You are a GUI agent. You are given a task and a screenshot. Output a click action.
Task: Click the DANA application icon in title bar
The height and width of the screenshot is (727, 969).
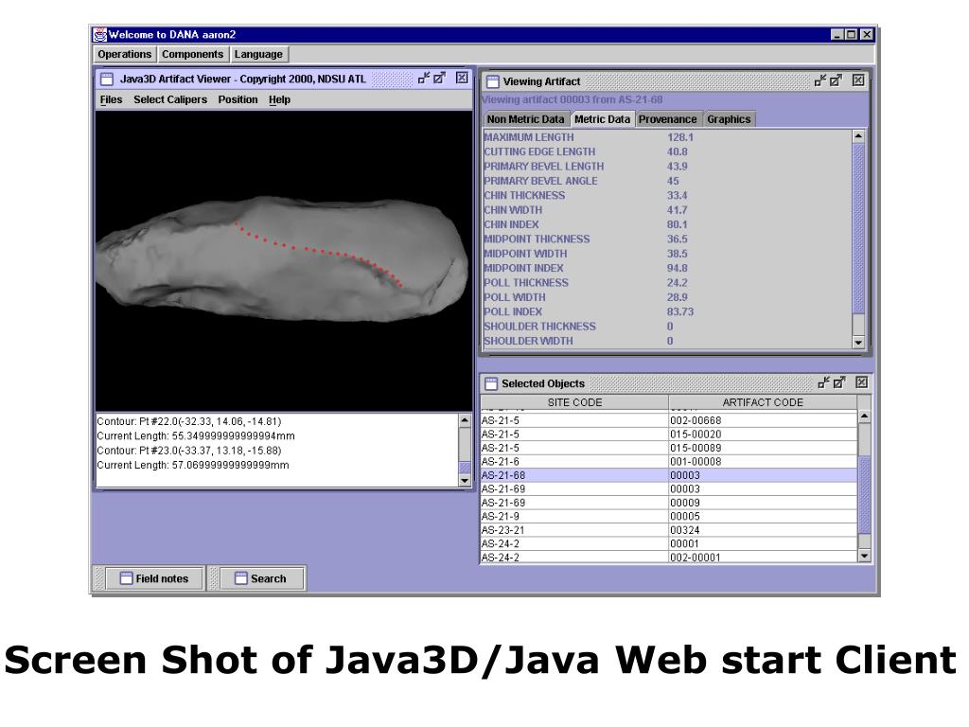point(99,35)
